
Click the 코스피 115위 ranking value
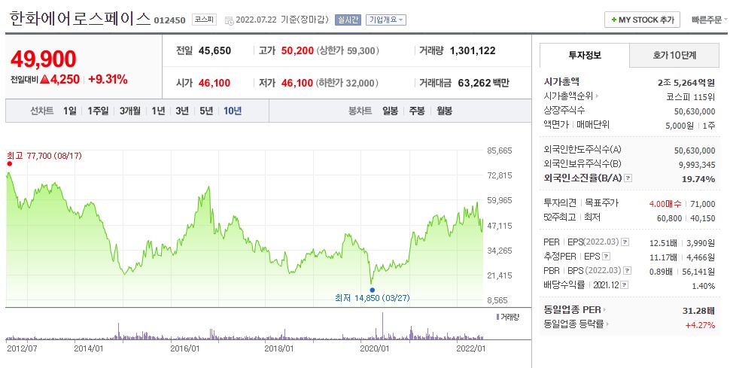pyautogui.click(x=690, y=97)
